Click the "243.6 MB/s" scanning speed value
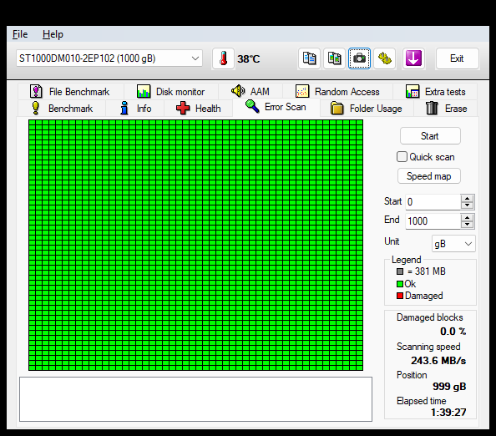 (x=438, y=360)
